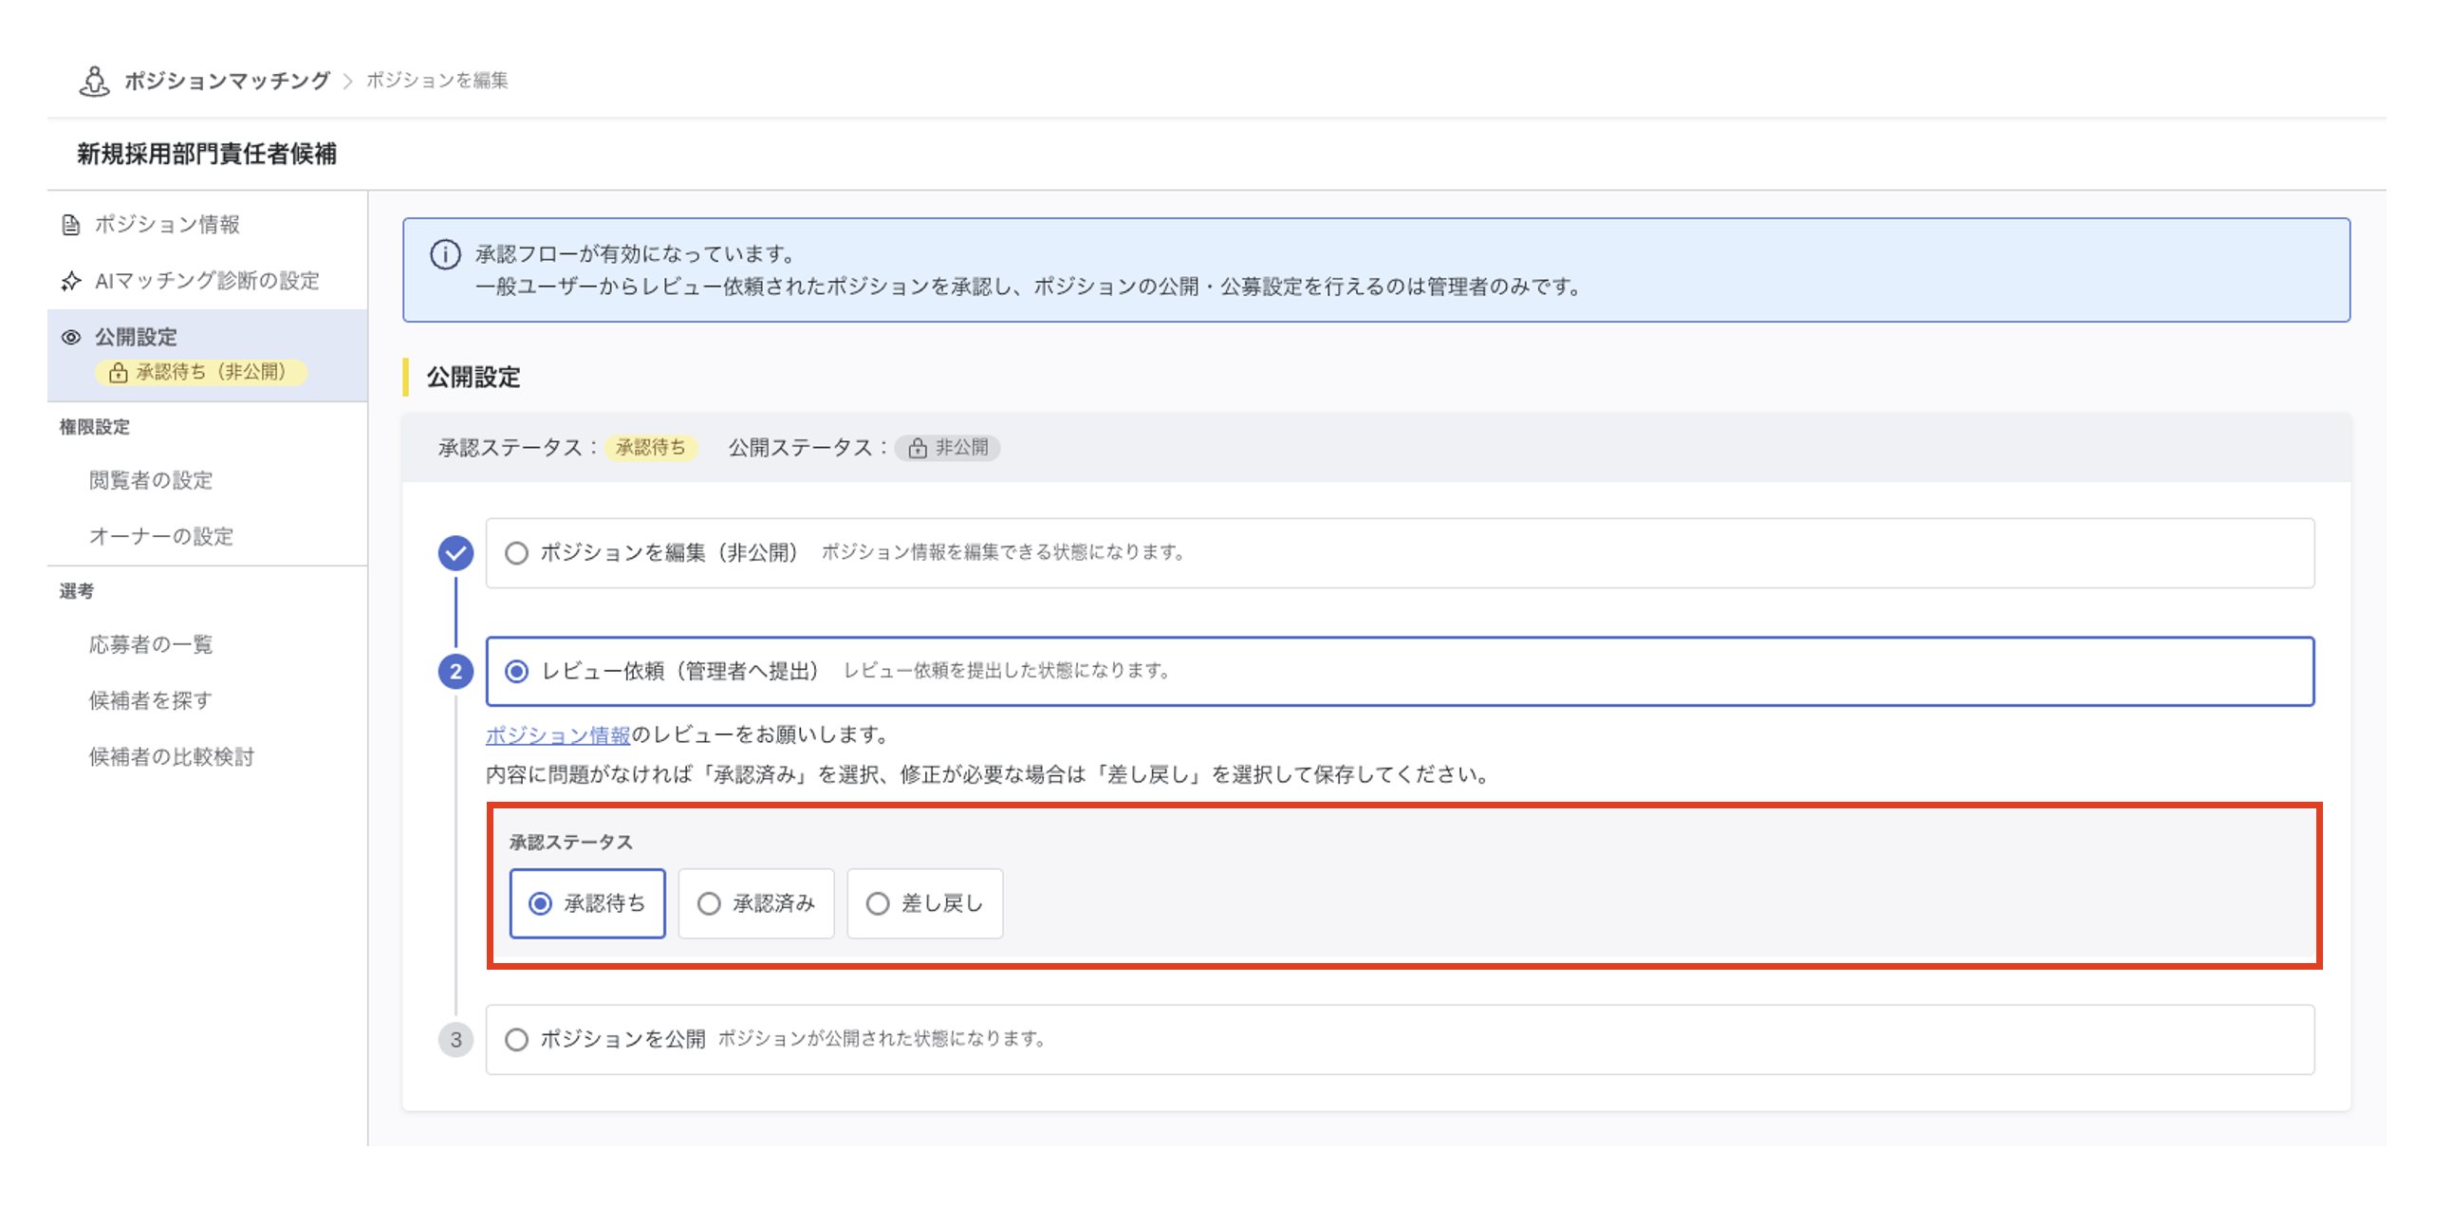Click the completed checkmark step icon
Screen dimensions: 2452x1224
pos(455,553)
